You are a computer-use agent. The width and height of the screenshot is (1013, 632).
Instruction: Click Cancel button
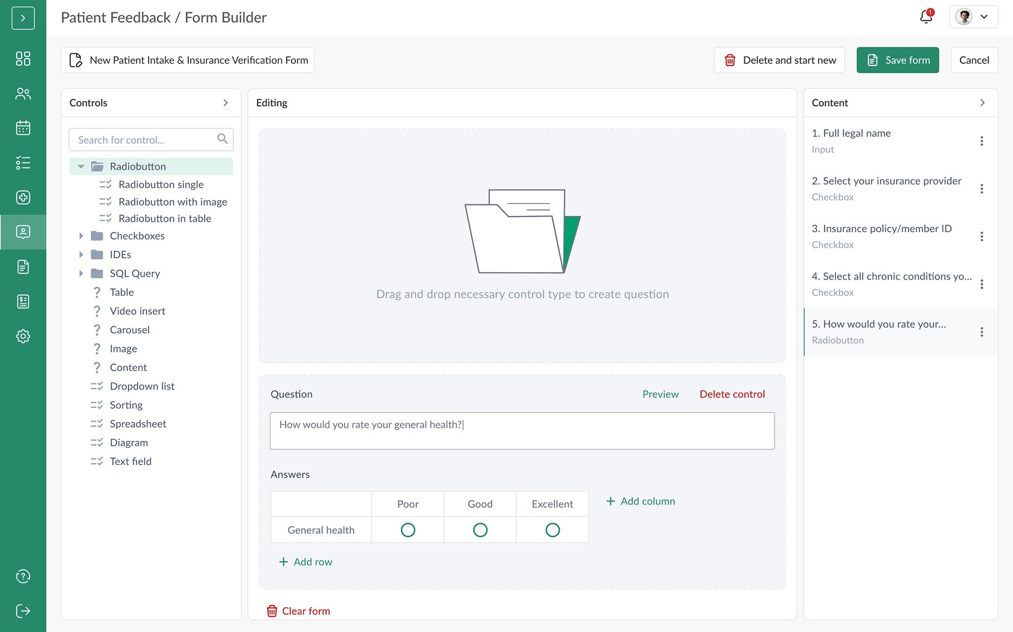tap(974, 60)
